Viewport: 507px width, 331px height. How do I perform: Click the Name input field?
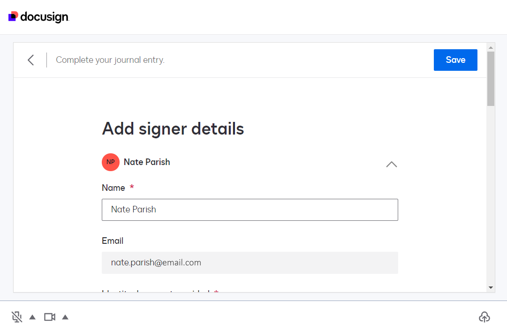250,210
